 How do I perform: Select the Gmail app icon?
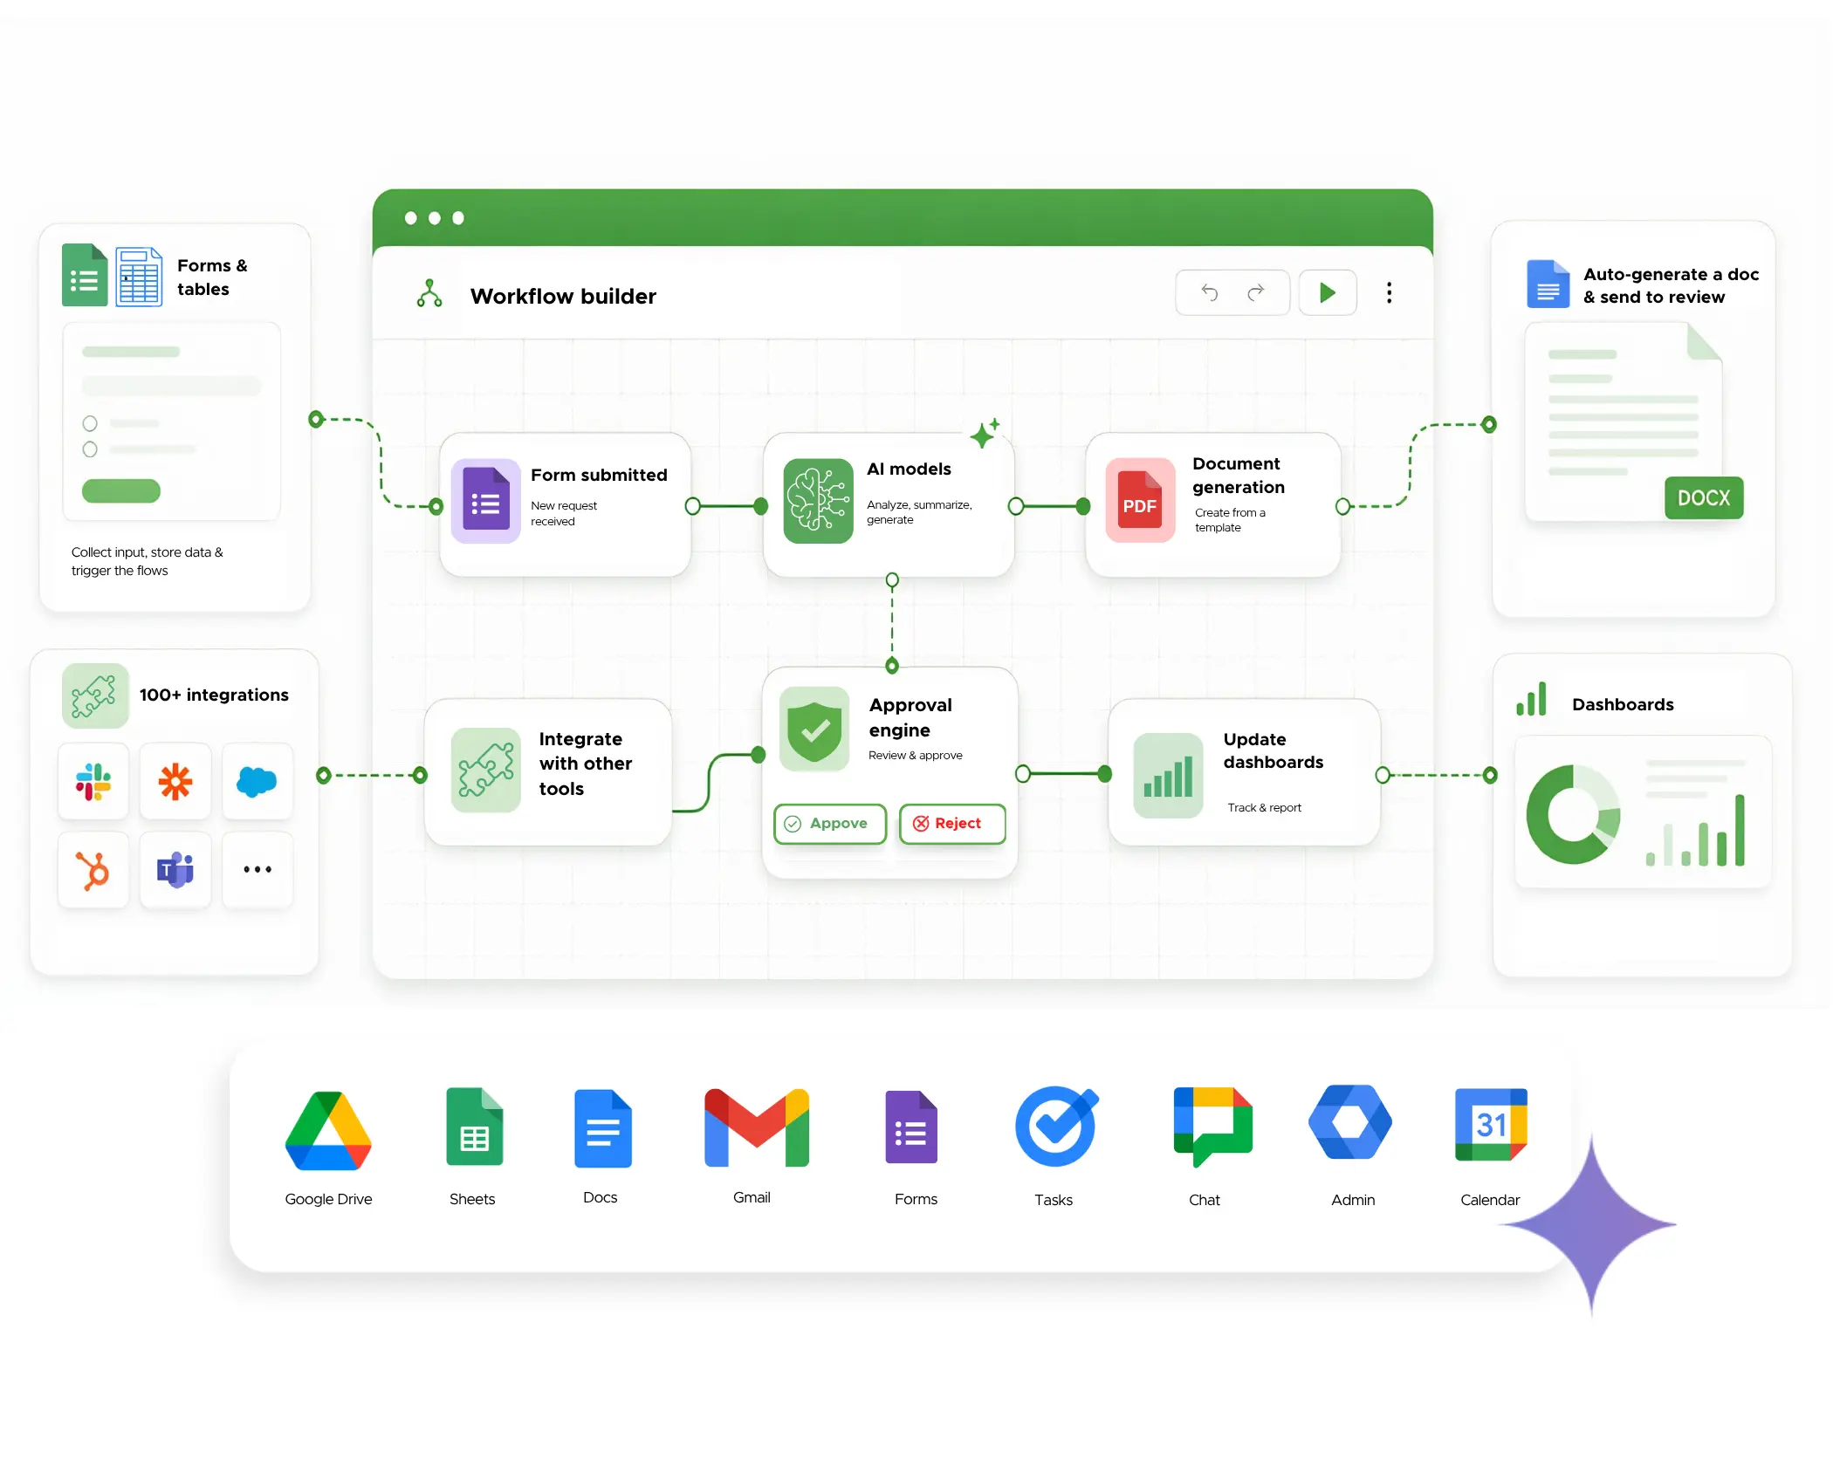(756, 1127)
